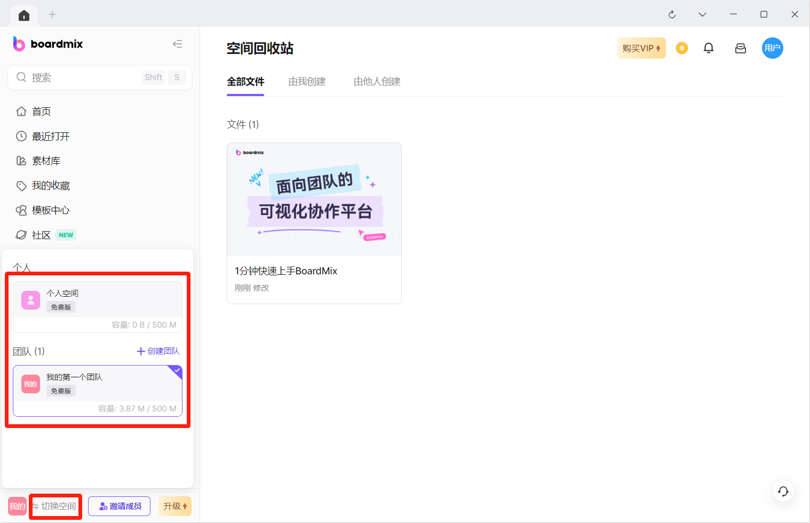Open notifications via the bell icon
This screenshot has width=810, height=523.
click(x=709, y=48)
